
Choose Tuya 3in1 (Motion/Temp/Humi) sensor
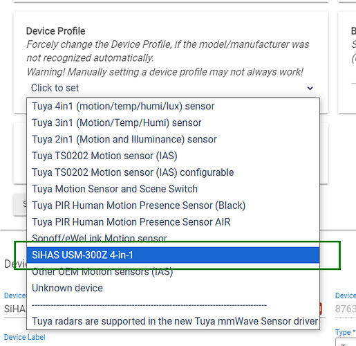click(173, 122)
